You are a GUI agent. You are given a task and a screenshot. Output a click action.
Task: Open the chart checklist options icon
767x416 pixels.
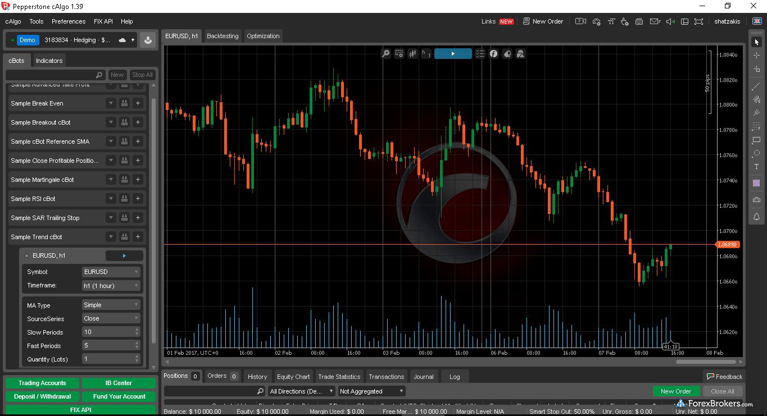click(480, 54)
